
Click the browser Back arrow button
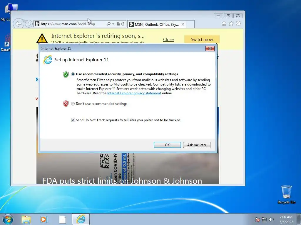click(19, 24)
